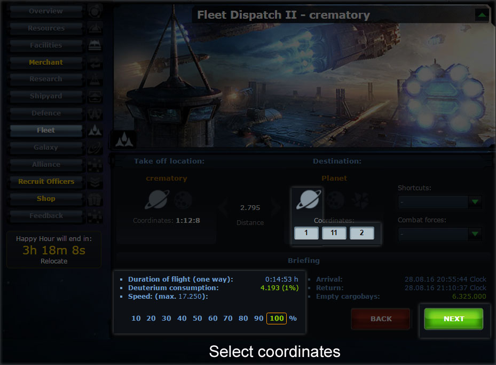This screenshot has height=365, width=496.
Task: Open the Shortcuts dropdown
Action: (440, 202)
